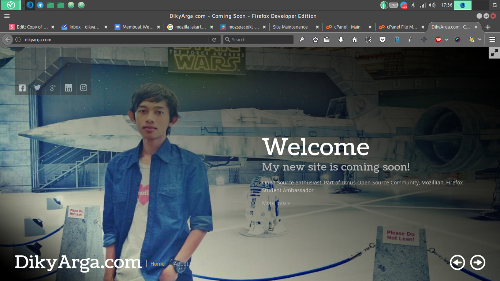Click the About navigation link
The width and height of the screenshot is (500, 281).
[181, 264]
